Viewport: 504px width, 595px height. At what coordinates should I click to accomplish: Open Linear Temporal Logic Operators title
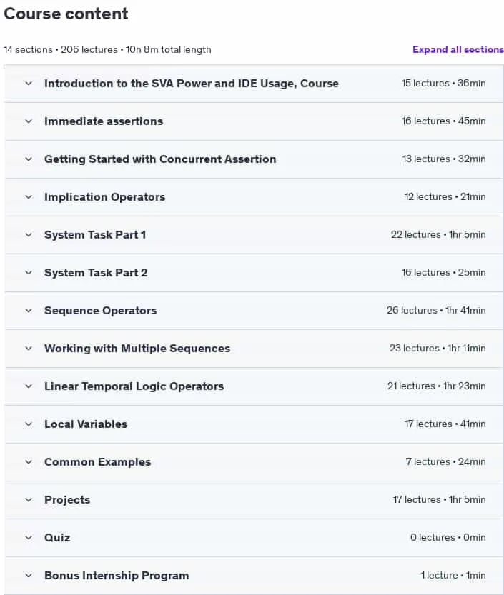pyautogui.click(x=134, y=386)
